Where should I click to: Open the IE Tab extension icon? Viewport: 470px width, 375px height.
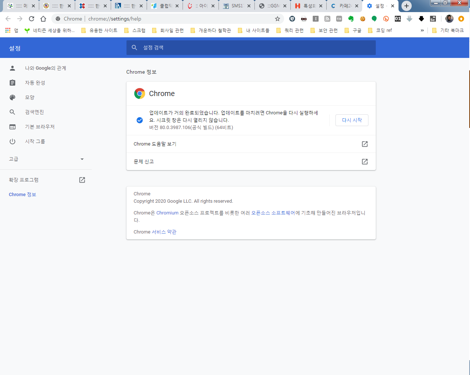click(292, 19)
